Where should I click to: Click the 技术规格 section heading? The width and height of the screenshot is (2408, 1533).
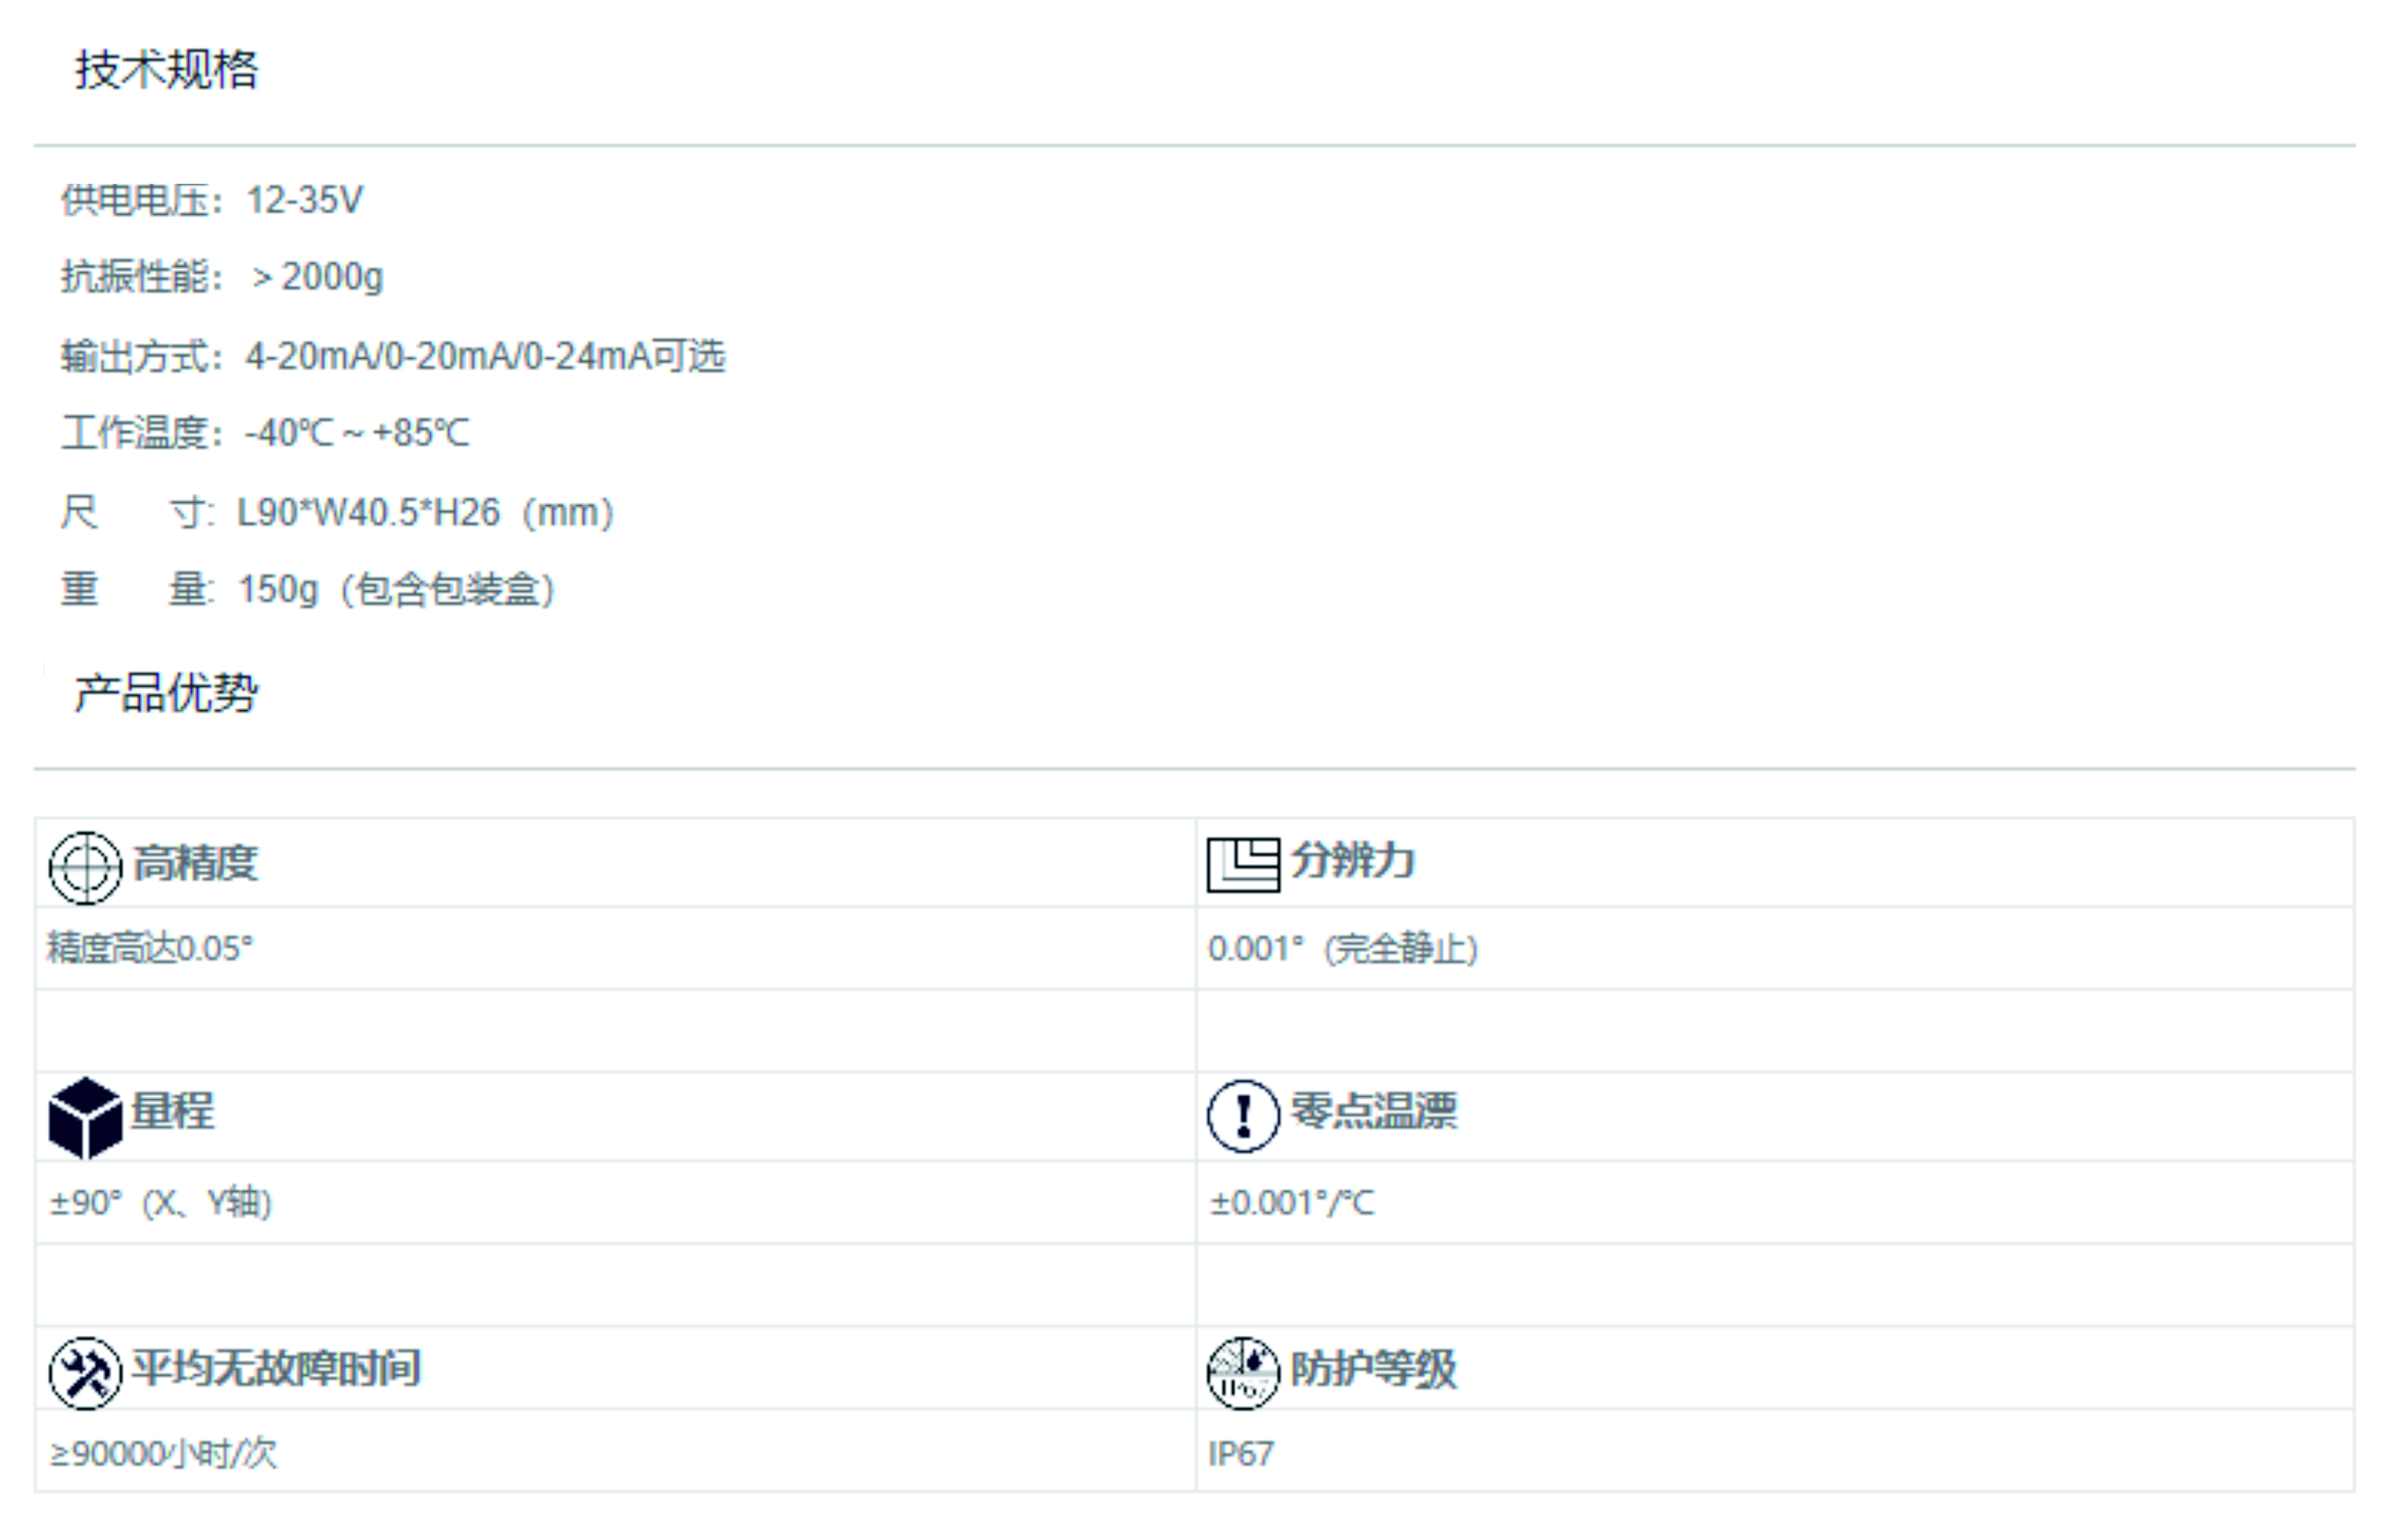pos(167,70)
